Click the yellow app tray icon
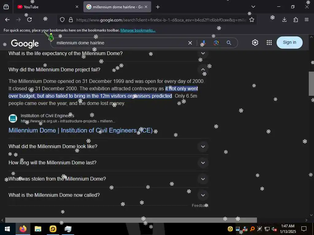 click(x=230, y=229)
